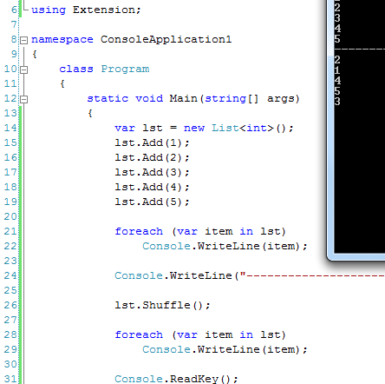Click the List<int> type on line 14

coord(243,128)
